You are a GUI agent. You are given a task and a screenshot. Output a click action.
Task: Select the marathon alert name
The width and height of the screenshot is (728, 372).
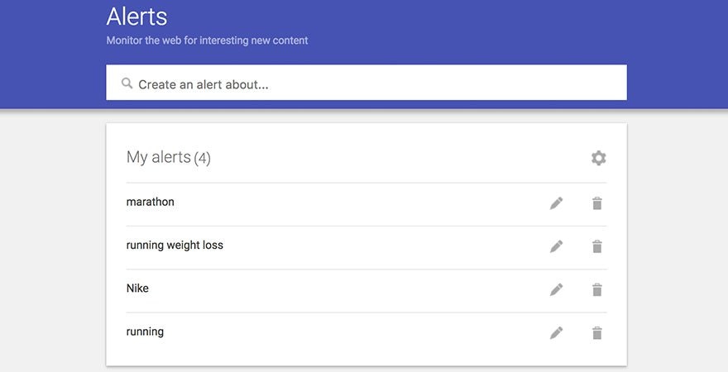(150, 202)
